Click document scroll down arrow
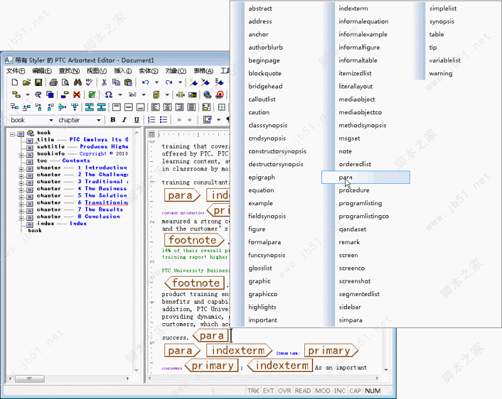The height and width of the screenshot is (399, 502). [386, 370]
